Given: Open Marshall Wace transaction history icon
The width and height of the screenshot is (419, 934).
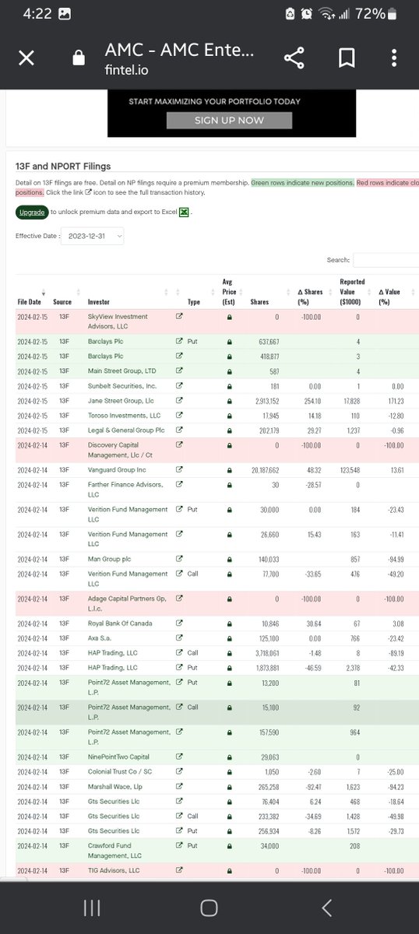Looking at the screenshot, I should 180,786.
